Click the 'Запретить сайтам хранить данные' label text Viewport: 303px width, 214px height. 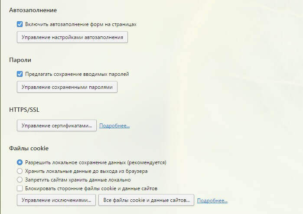pos(78,179)
